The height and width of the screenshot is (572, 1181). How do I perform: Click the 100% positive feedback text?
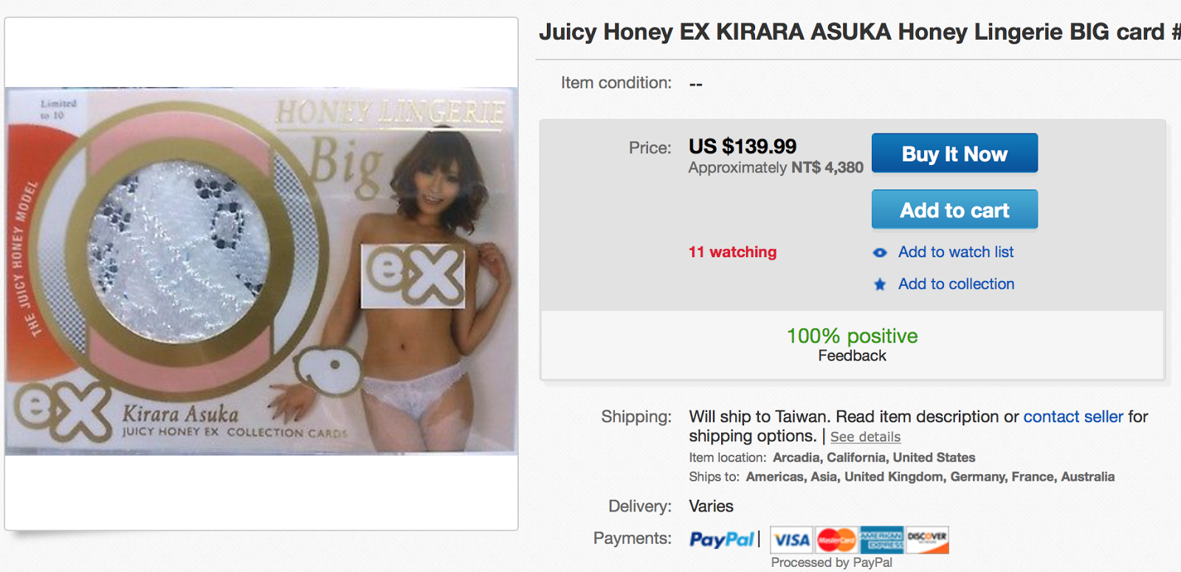[852, 336]
